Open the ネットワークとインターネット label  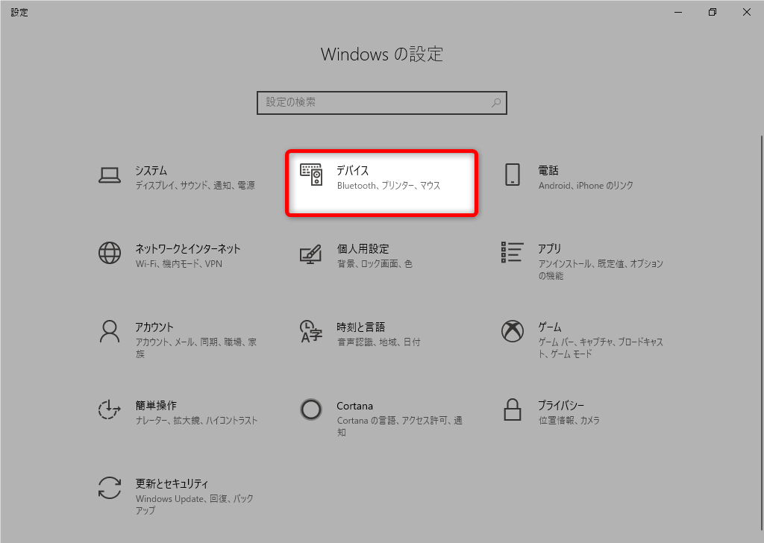coord(188,249)
